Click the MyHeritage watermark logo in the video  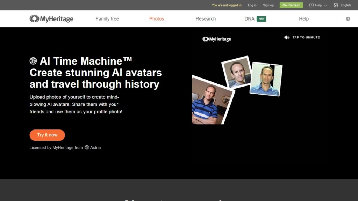(217, 39)
